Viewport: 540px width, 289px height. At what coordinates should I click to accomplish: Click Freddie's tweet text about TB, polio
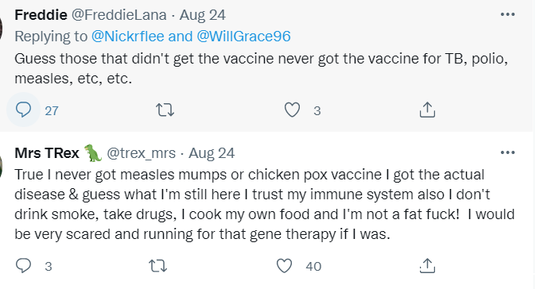pyautogui.click(x=261, y=68)
